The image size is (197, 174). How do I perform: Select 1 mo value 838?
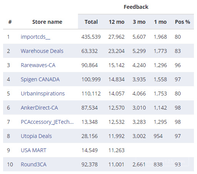158,164
